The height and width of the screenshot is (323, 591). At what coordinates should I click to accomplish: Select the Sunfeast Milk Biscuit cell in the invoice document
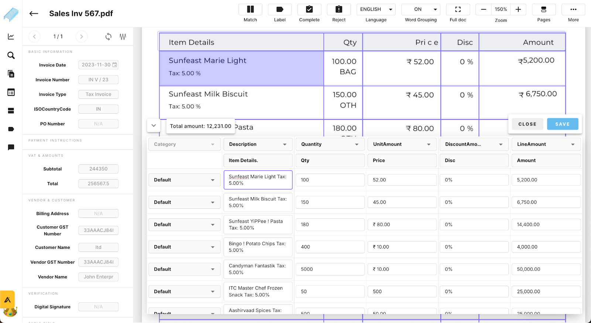[x=242, y=102]
